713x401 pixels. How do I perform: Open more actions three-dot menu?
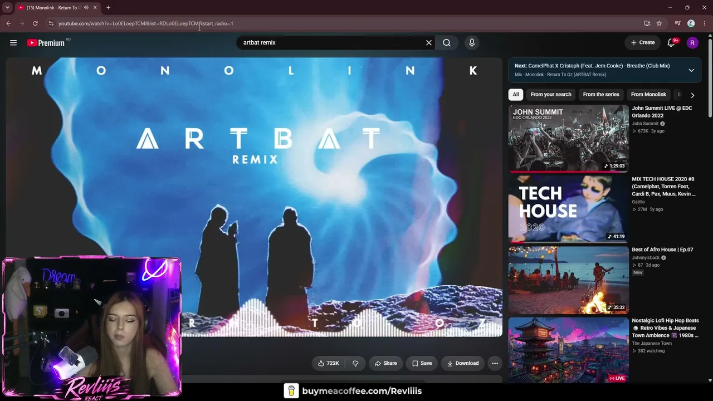pyautogui.click(x=495, y=364)
